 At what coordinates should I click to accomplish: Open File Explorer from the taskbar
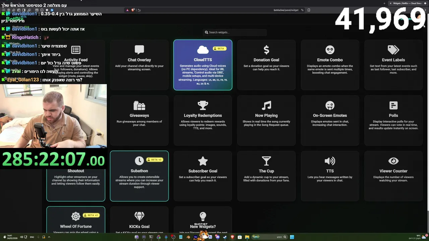click(x=247, y=237)
